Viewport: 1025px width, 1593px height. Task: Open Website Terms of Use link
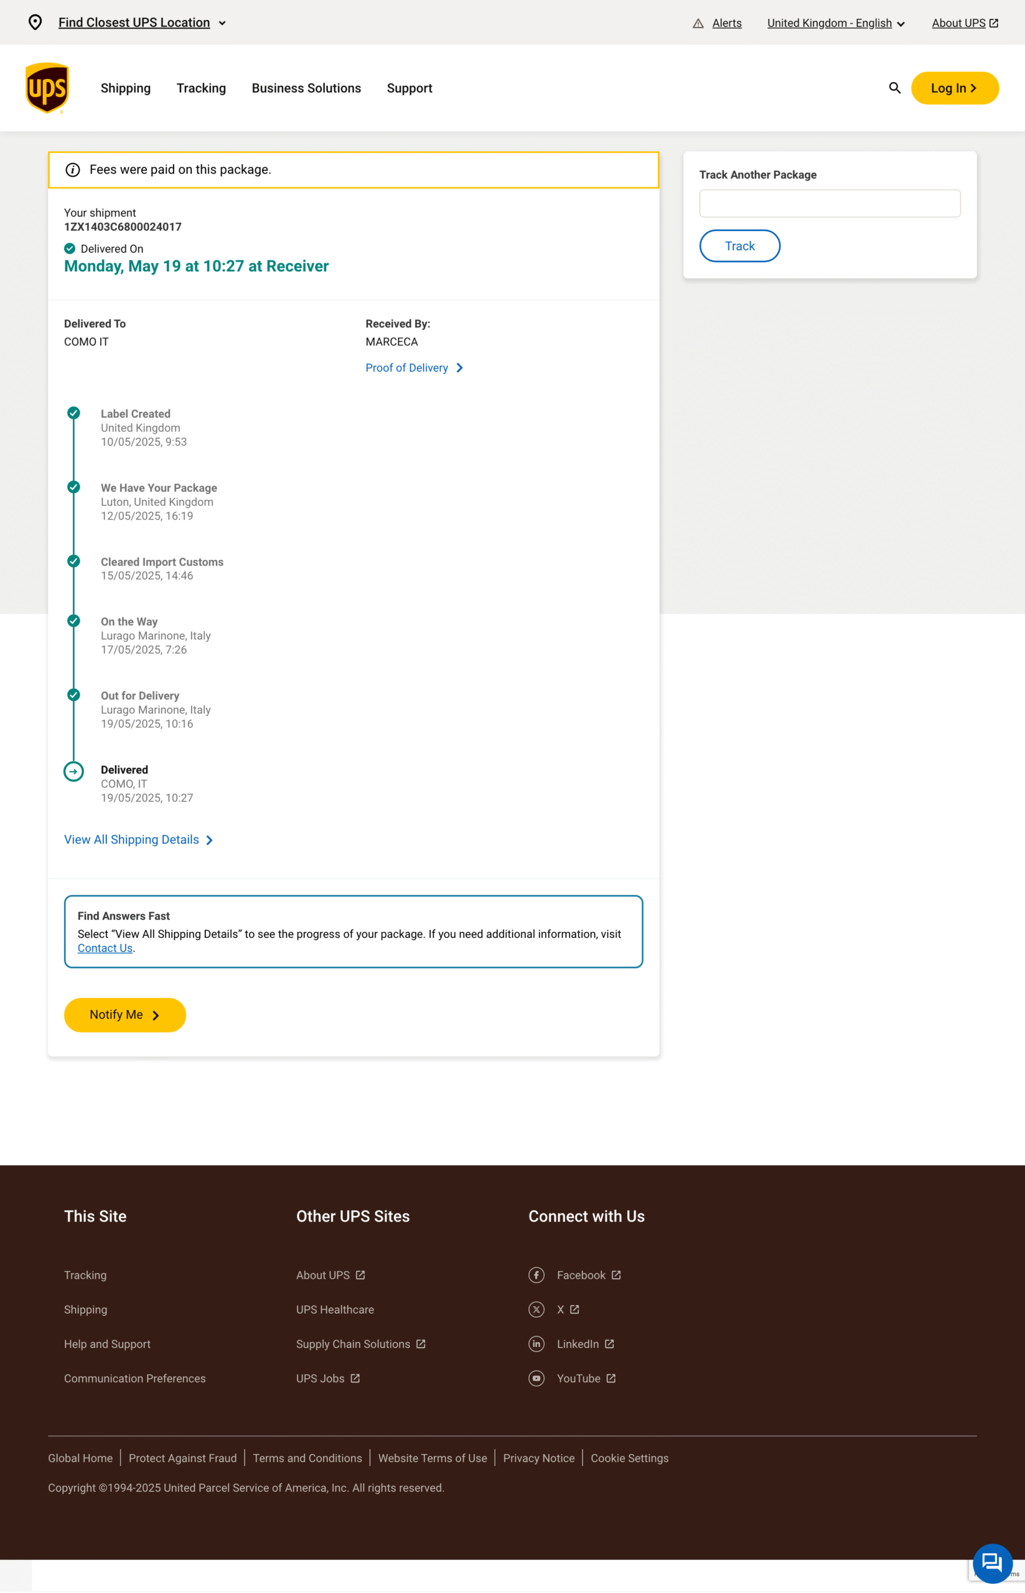433,1459
